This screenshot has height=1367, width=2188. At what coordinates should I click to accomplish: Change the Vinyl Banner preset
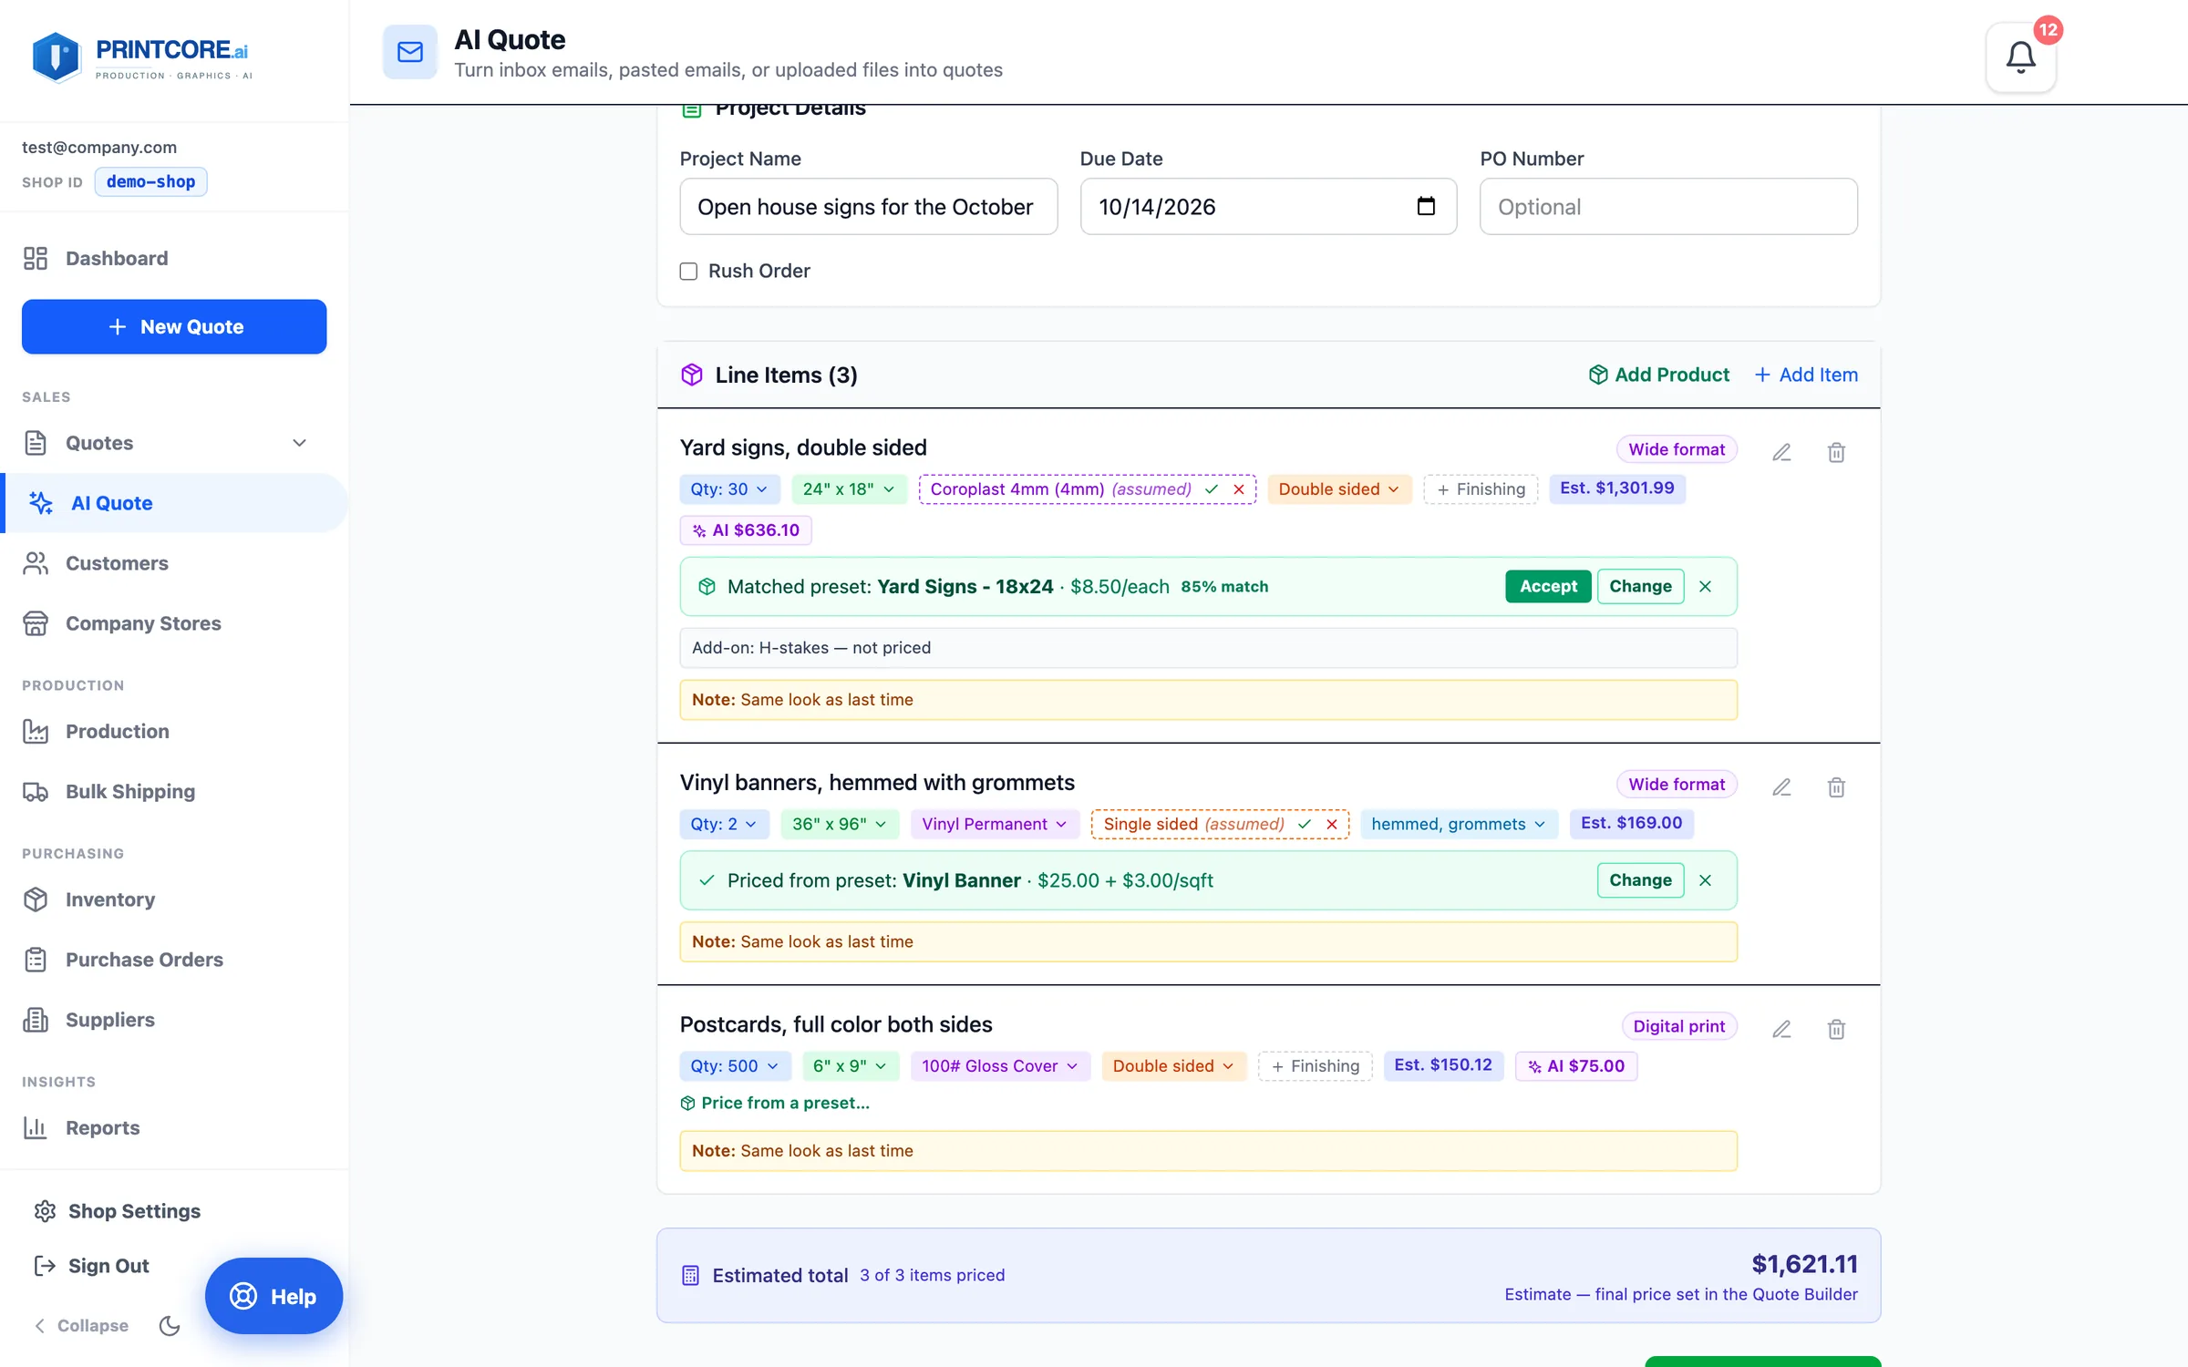pos(1640,880)
